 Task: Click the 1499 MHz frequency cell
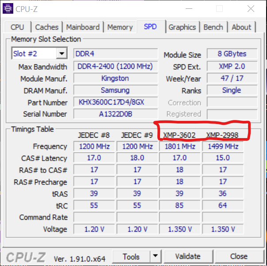point(223,146)
